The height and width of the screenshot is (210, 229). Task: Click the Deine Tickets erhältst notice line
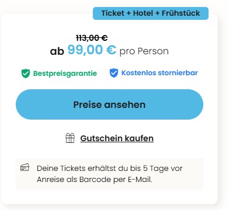pos(110,169)
